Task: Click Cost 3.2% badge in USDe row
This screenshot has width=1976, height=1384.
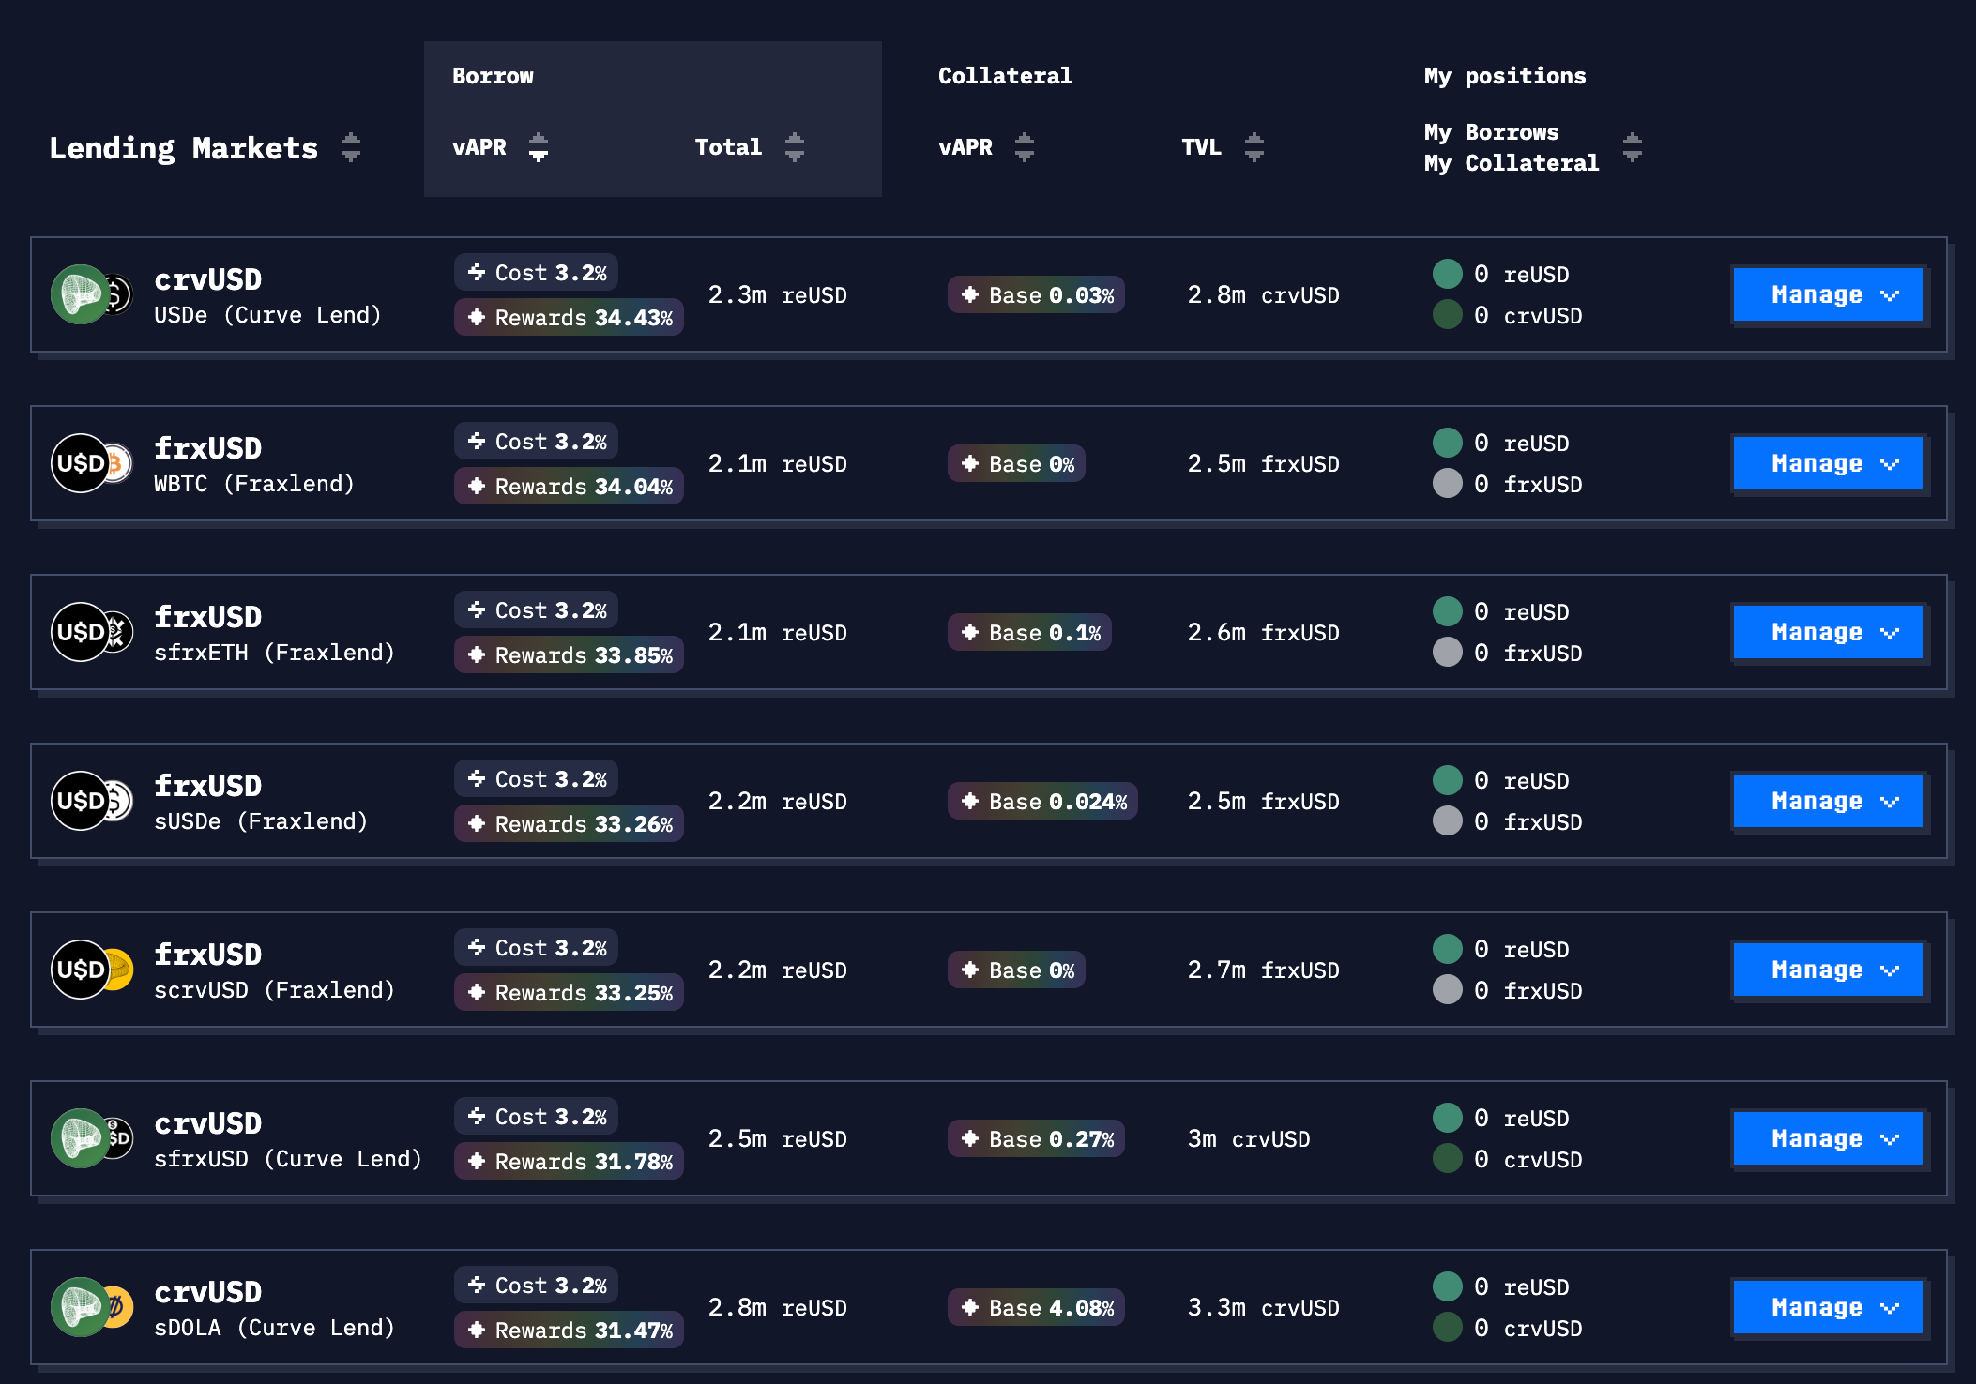Action: [x=537, y=272]
